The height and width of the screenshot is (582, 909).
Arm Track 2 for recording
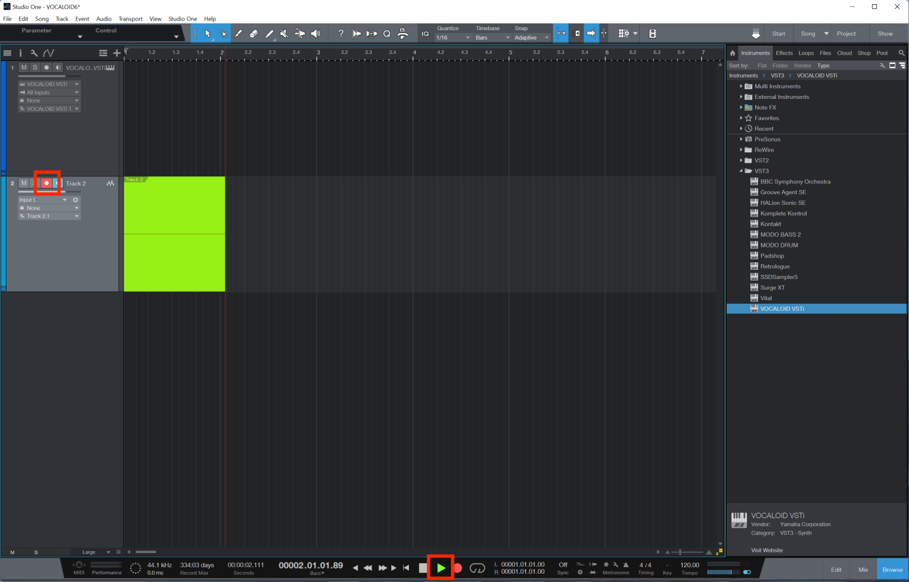click(x=46, y=183)
